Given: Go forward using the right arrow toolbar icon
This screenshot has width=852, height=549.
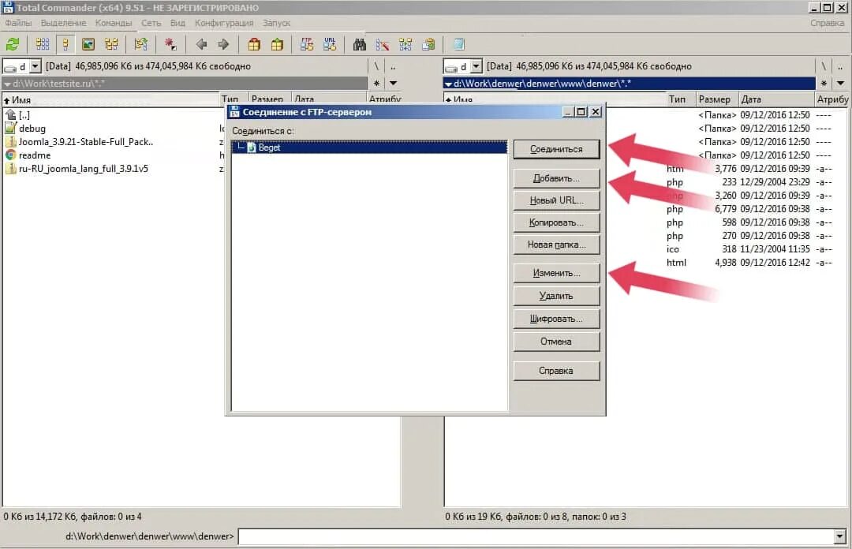Looking at the screenshot, I should (x=223, y=44).
